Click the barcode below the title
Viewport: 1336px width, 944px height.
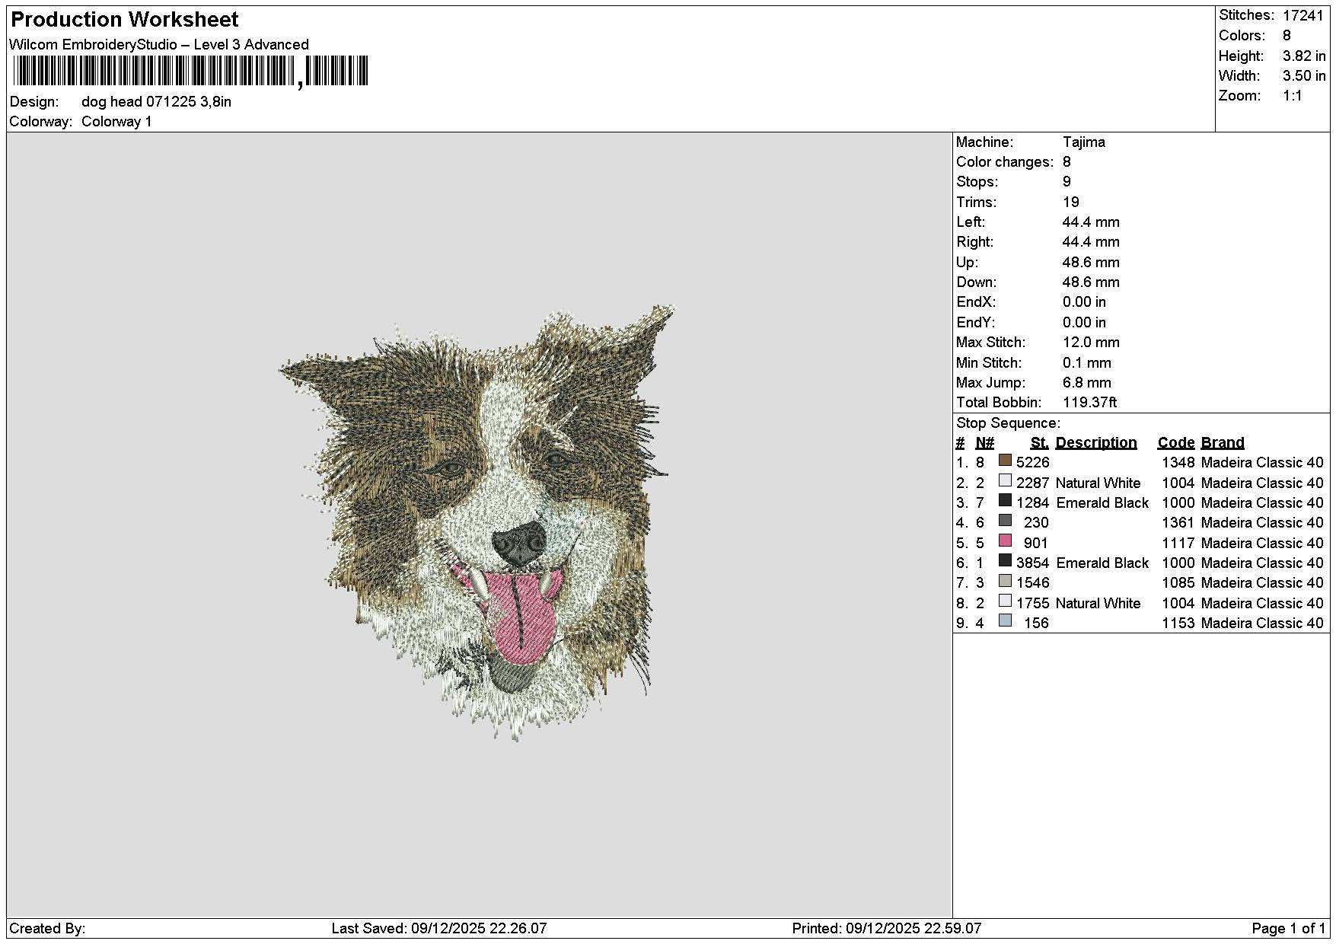tap(190, 72)
